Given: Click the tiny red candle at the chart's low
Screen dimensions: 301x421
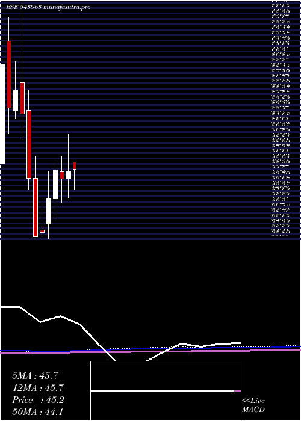Looking at the screenshot, I should tap(42, 231).
